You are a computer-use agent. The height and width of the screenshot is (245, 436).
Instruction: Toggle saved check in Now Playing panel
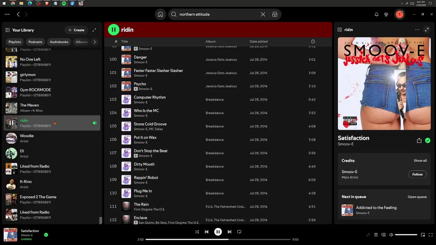[x=428, y=141]
